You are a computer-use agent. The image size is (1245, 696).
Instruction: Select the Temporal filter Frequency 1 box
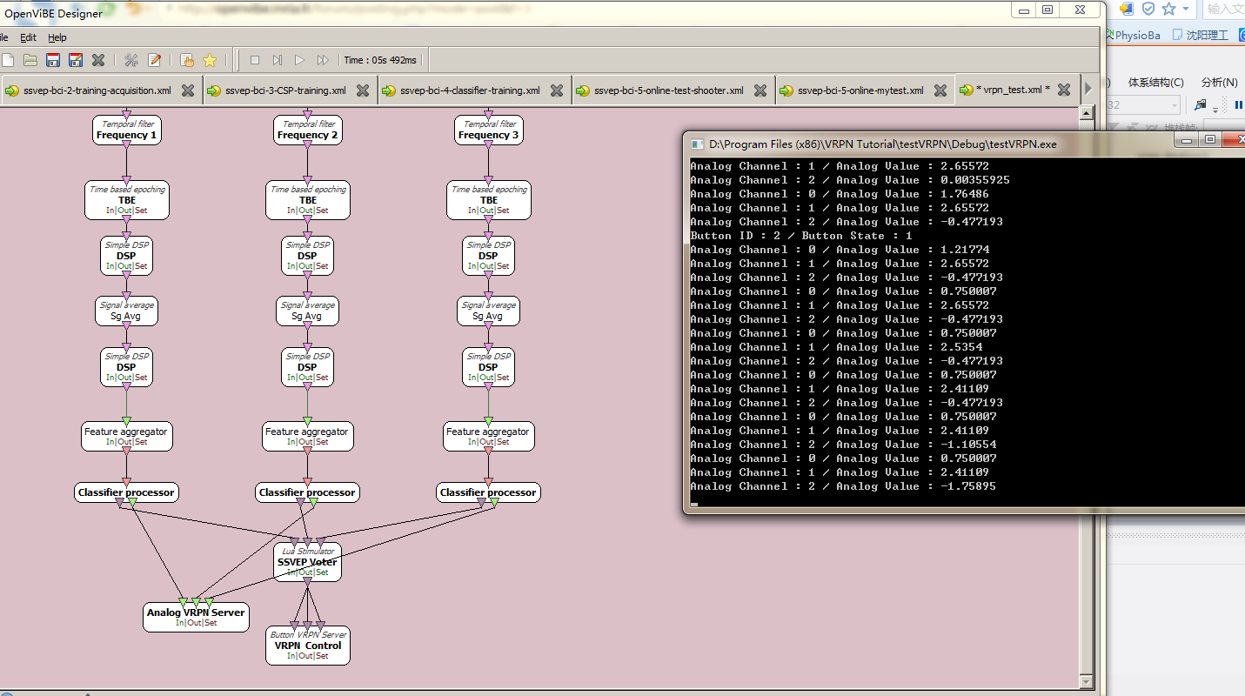[x=127, y=130]
